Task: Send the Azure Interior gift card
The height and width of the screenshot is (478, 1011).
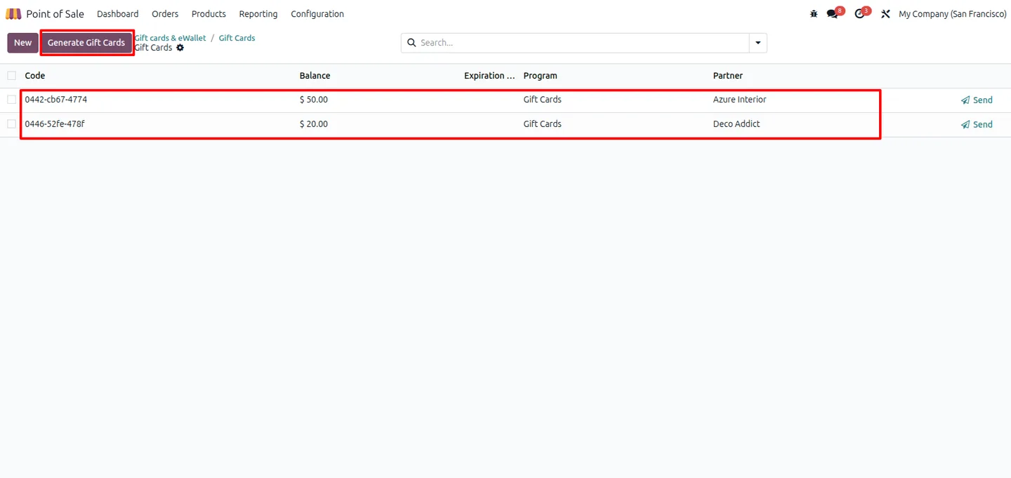Action: click(x=977, y=100)
